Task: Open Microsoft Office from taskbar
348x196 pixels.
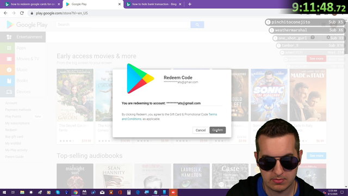Action: (120, 192)
